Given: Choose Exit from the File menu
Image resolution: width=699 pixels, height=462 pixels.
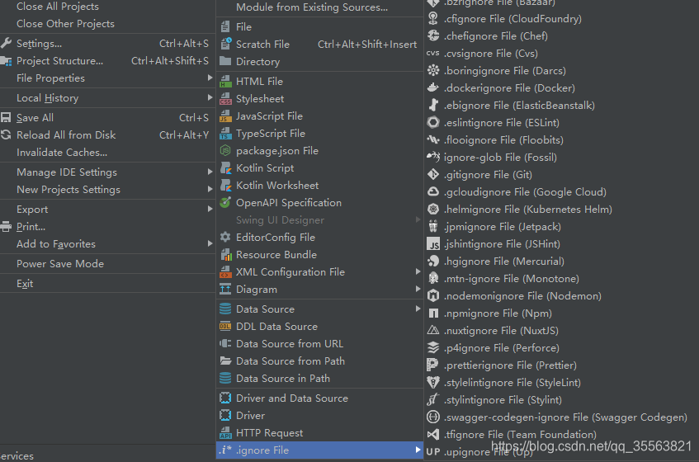Looking at the screenshot, I should pyautogui.click(x=25, y=284).
